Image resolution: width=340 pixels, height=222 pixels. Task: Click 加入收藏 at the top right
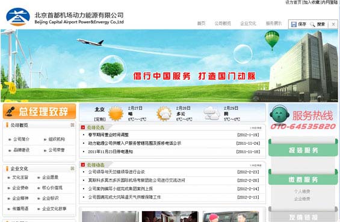click(312, 2)
